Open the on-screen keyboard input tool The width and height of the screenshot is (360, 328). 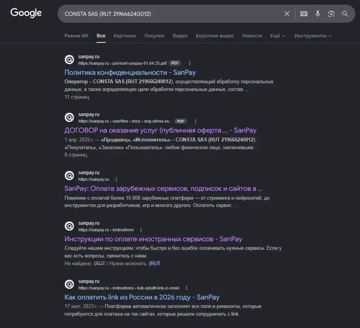304,14
